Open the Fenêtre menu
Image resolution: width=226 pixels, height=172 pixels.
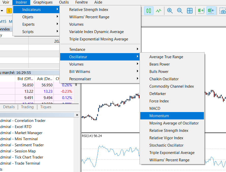81,2
